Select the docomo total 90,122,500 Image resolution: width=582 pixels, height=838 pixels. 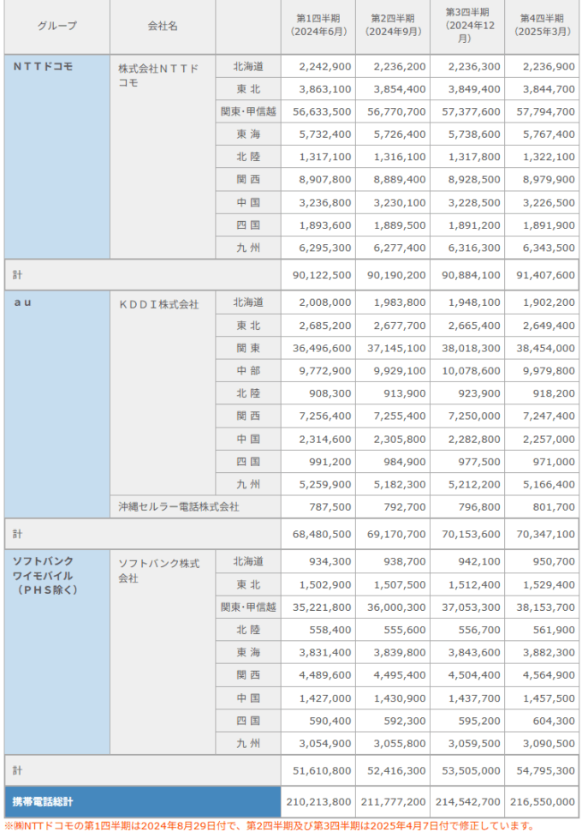(x=322, y=275)
